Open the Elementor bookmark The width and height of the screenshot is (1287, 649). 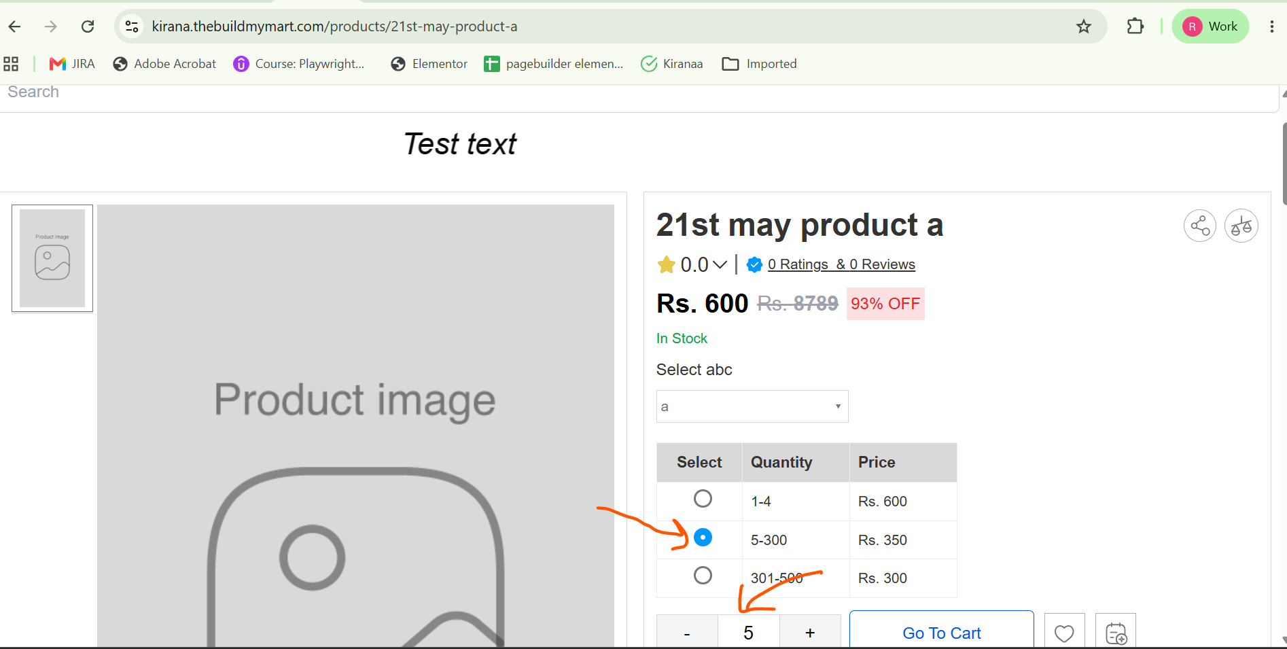(429, 64)
